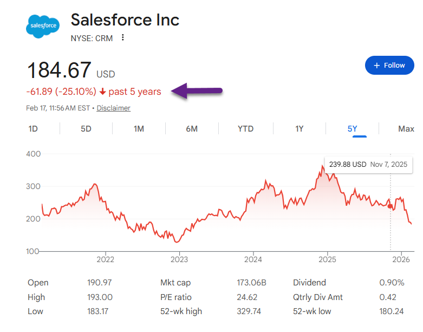Screen dimensions: 423x332
Task: Open the three-dot more options menu
Action: coord(123,38)
